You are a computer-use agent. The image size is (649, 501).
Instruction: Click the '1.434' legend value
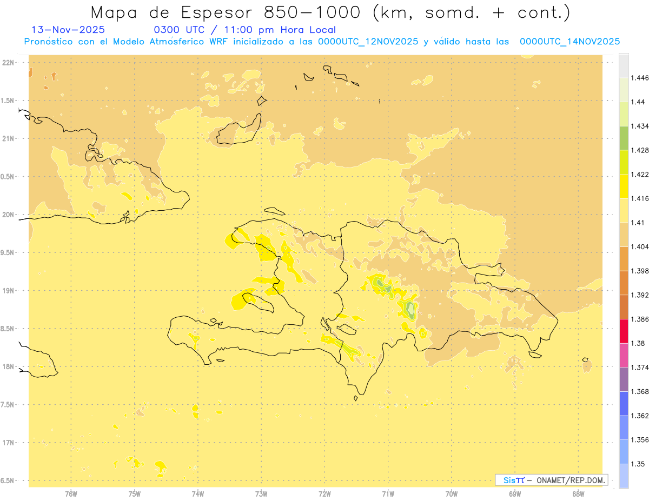(x=641, y=126)
